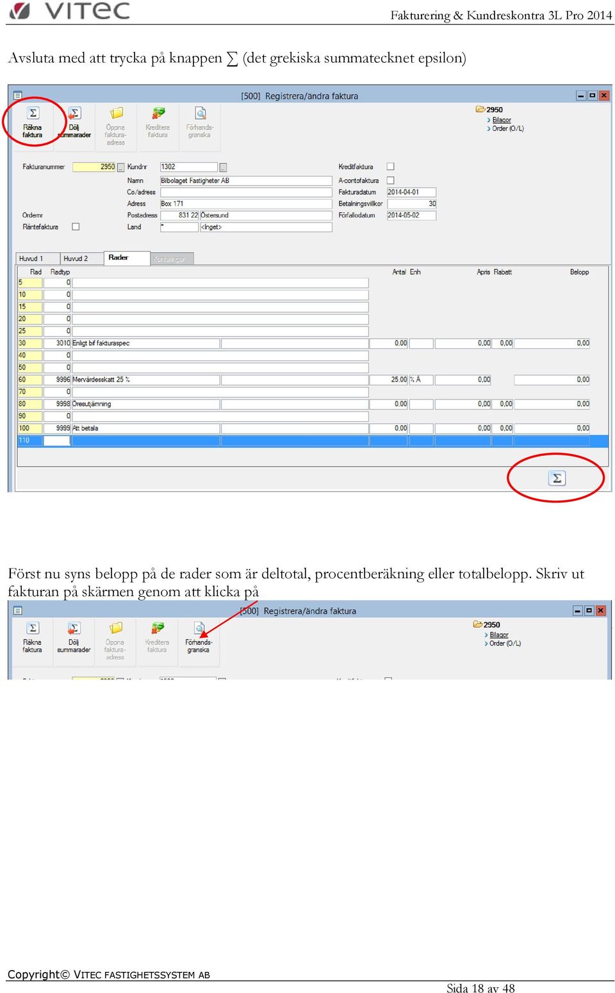
Task: Click the window menu icon in upper title bar
Action: pyautogui.click(x=17, y=95)
